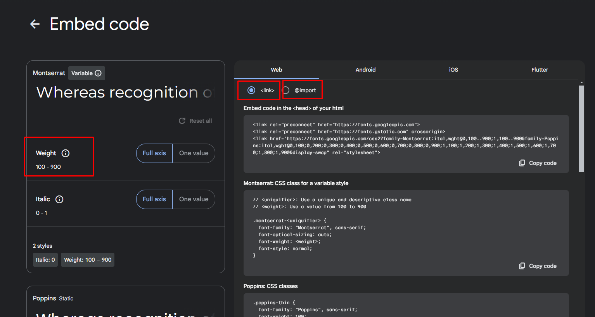Click the Weight info icon
This screenshot has width=595, height=317.
point(66,153)
